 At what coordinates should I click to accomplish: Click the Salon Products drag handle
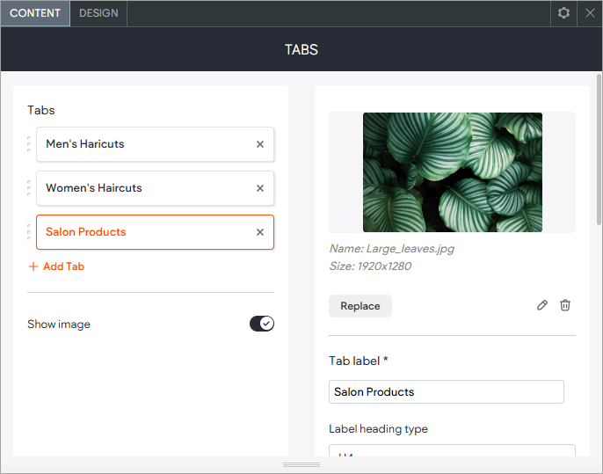(x=29, y=232)
